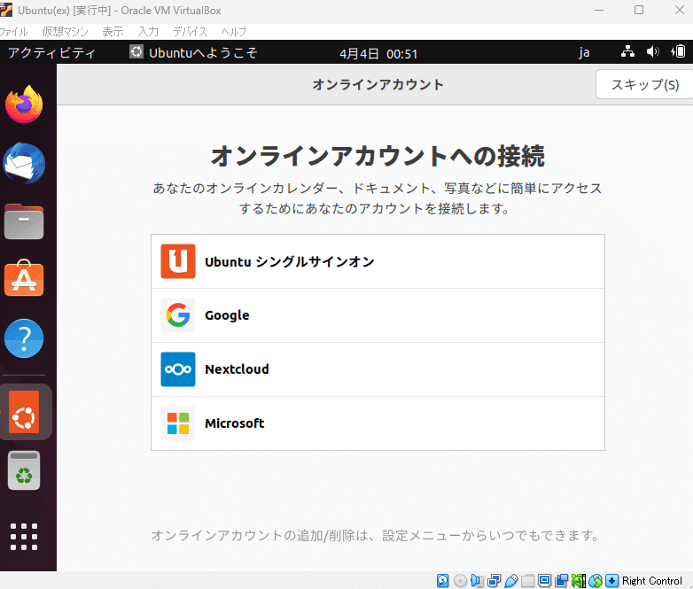Click VirtualBox hard disk activity icon
This screenshot has width=693, height=589.
click(442, 581)
